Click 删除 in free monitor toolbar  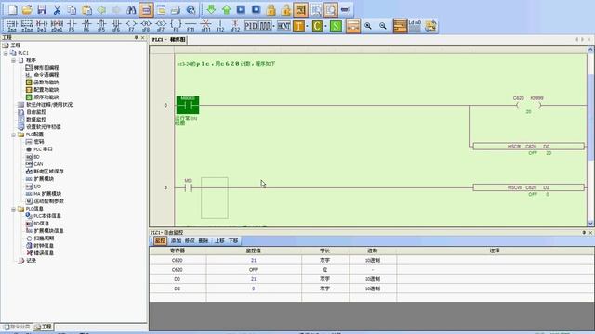click(203, 241)
